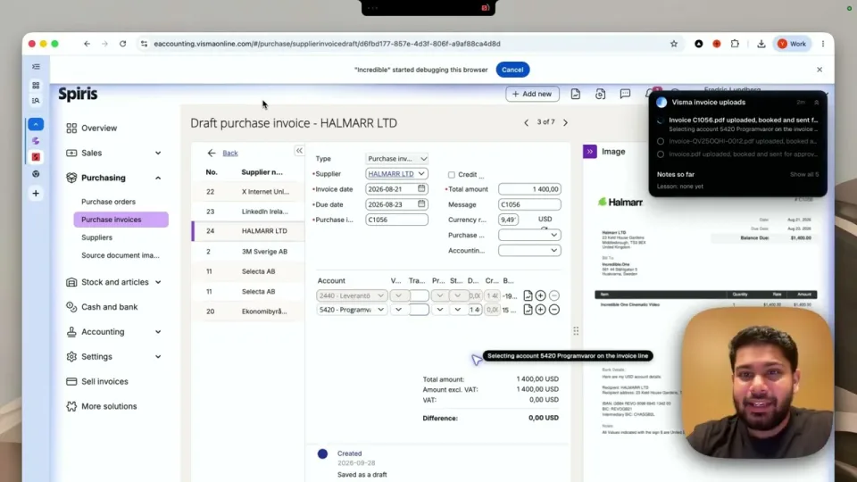This screenshot has width=857, height=482.
Task: Click the Add new button
Action: [x=532, y=94]
